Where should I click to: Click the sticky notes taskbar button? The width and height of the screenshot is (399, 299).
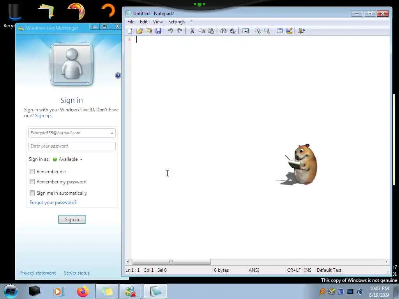pos(107,291)
